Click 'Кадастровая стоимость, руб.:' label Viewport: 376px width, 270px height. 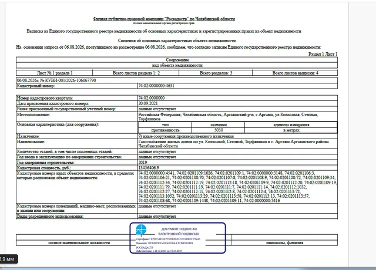pyautogui.click(x=44, y=168)
